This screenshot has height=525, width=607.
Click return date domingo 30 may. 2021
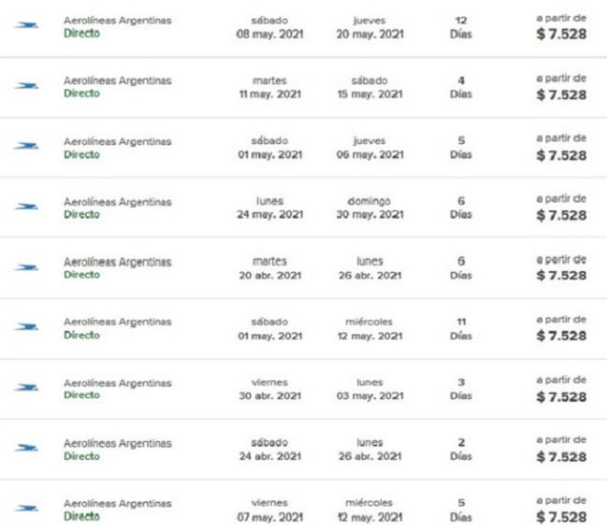click(x=369, y=208)
